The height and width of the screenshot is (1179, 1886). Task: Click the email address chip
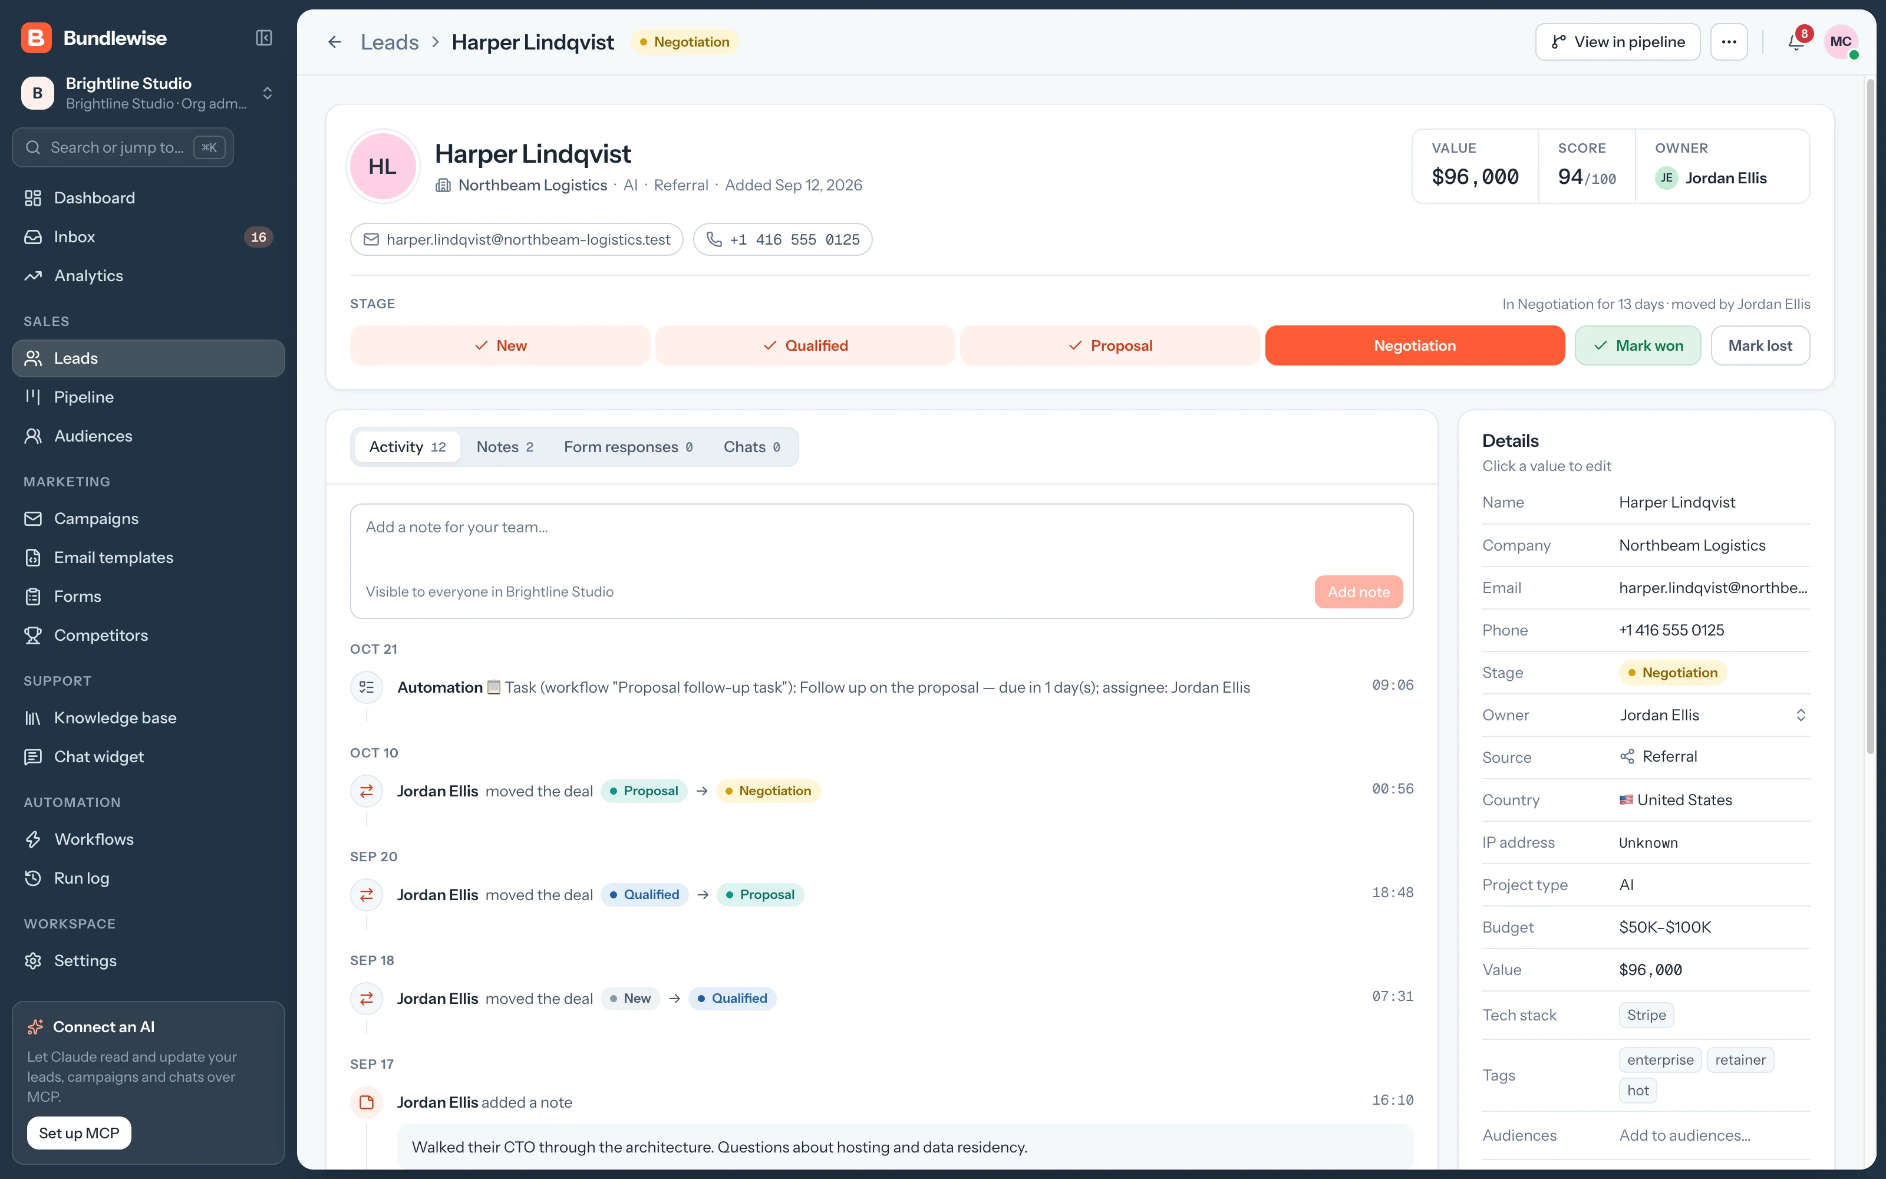pos(517,239)
